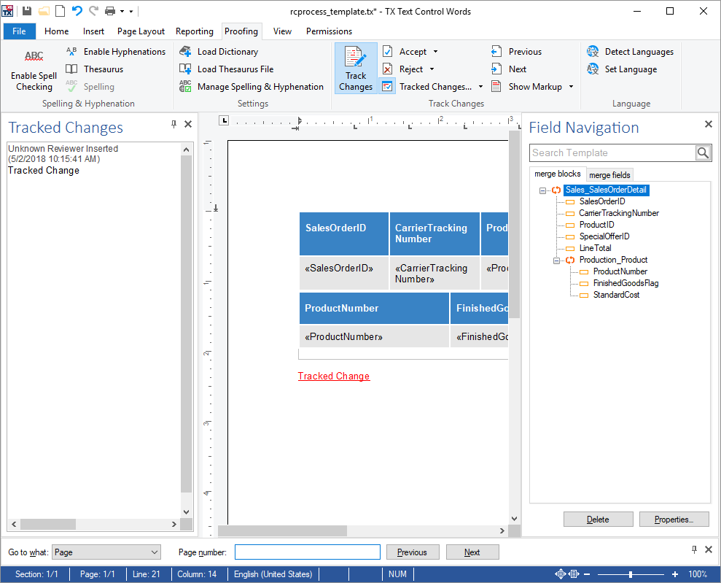Viewport: 721px width, 583px height.
Task: Enable Spell Checking
Action: click(34, 70)
